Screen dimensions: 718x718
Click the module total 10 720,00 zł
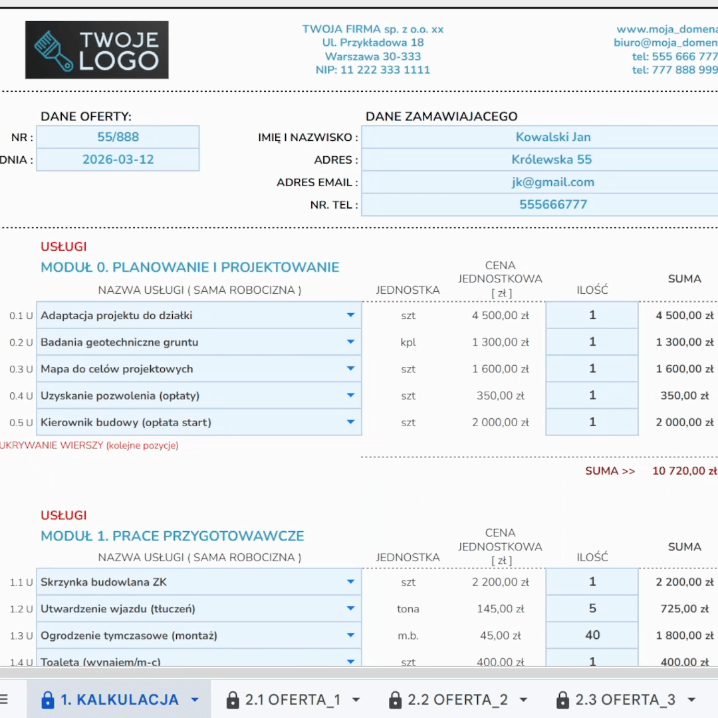(685, 471)
